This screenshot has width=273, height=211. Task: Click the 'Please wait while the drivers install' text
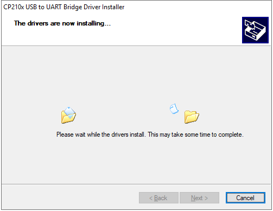[x=100, y=135]
